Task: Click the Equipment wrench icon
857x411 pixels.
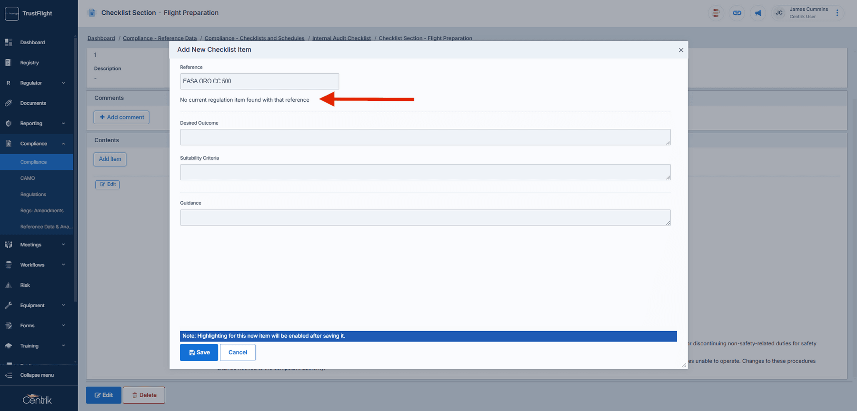Action: pyautogui.click(x=8, y=305)
